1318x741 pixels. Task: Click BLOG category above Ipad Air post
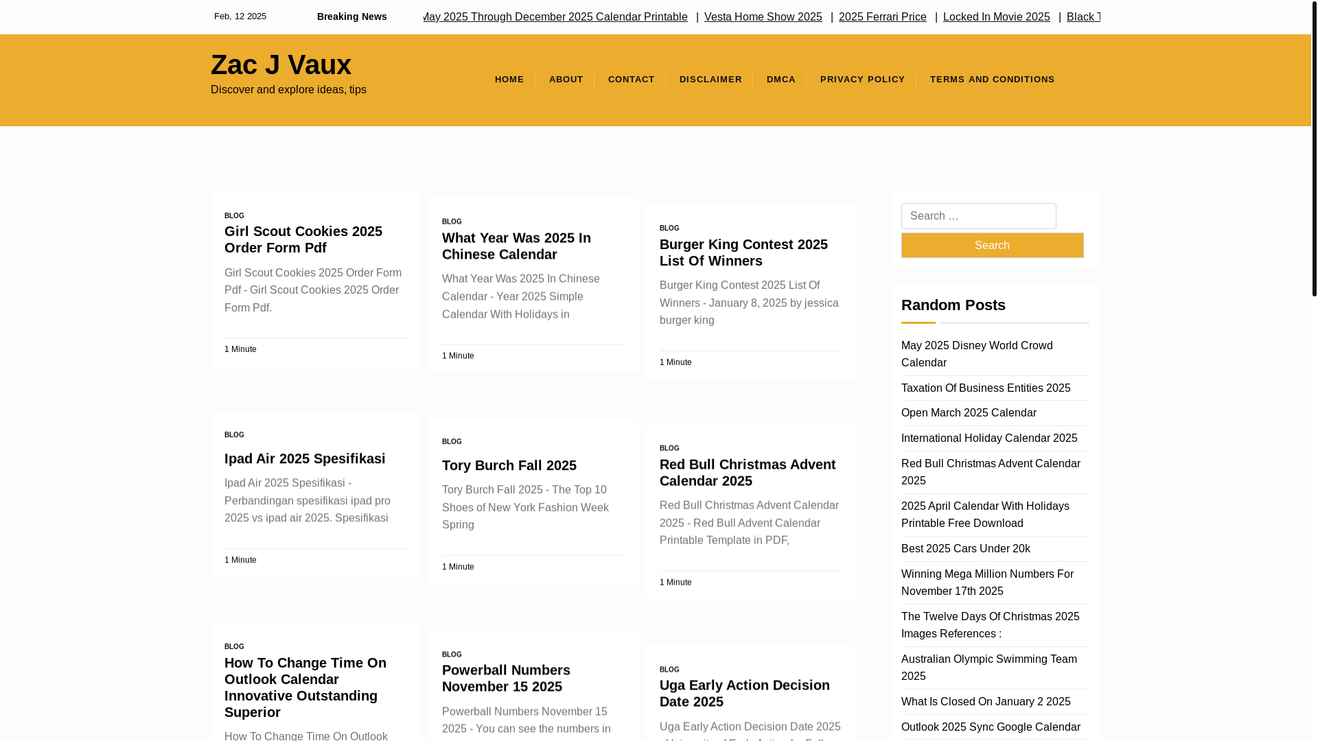234,435
